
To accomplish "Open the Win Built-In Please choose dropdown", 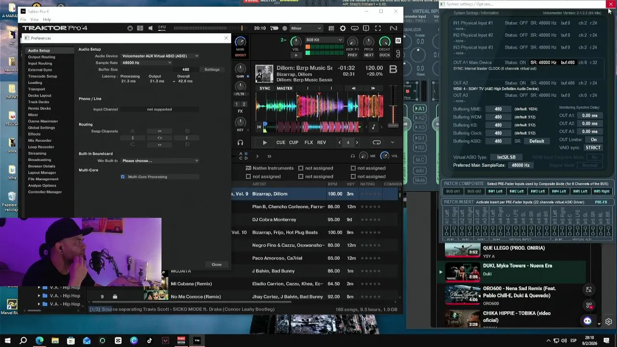I will 160,160.
